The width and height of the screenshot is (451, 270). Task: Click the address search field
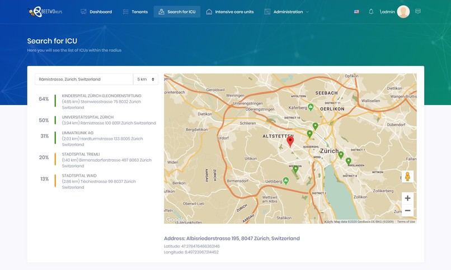(x=84, y=79)
